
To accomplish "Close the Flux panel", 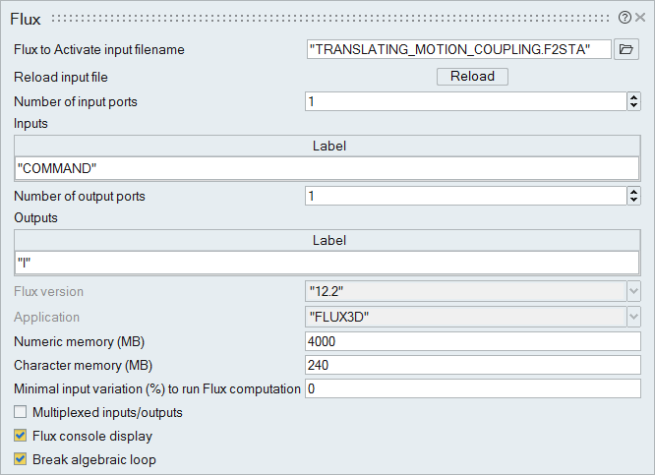I will 640,17.
